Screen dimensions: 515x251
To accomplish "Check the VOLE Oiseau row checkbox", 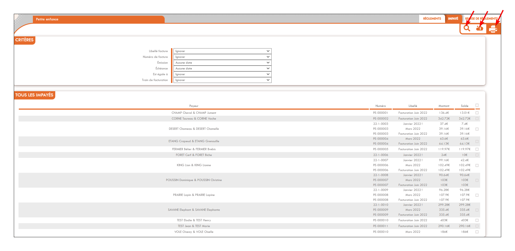I will [477, 232].
